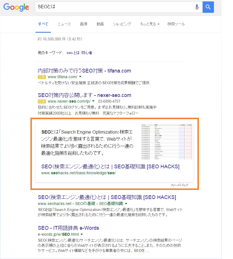Start voice search with the microphone icon
Screen dimensions: 233x259
197,7
